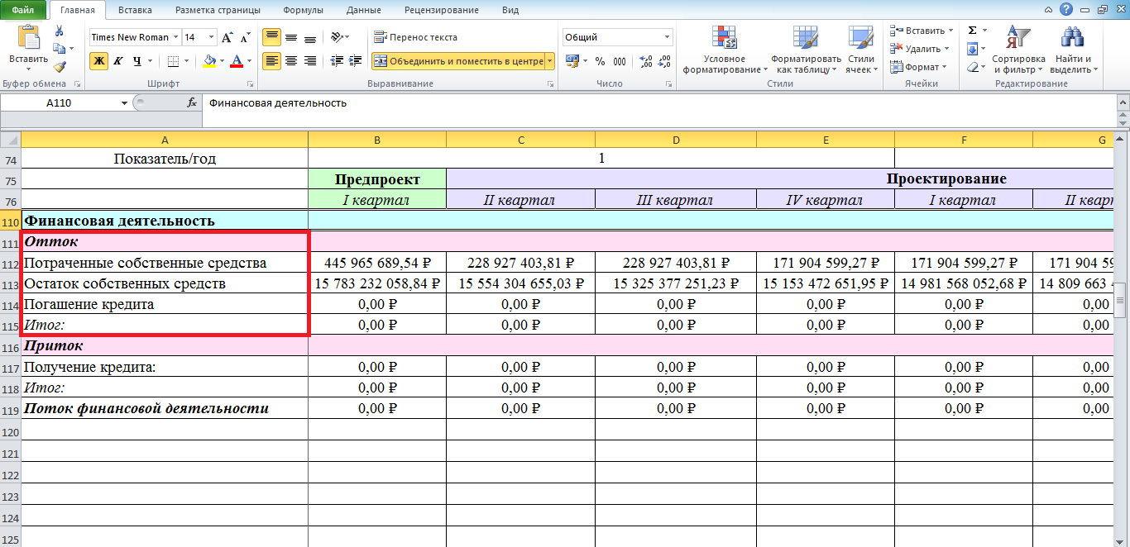
Task: Click the AutoSum sigma icon
Action: (x=972, y=31)
